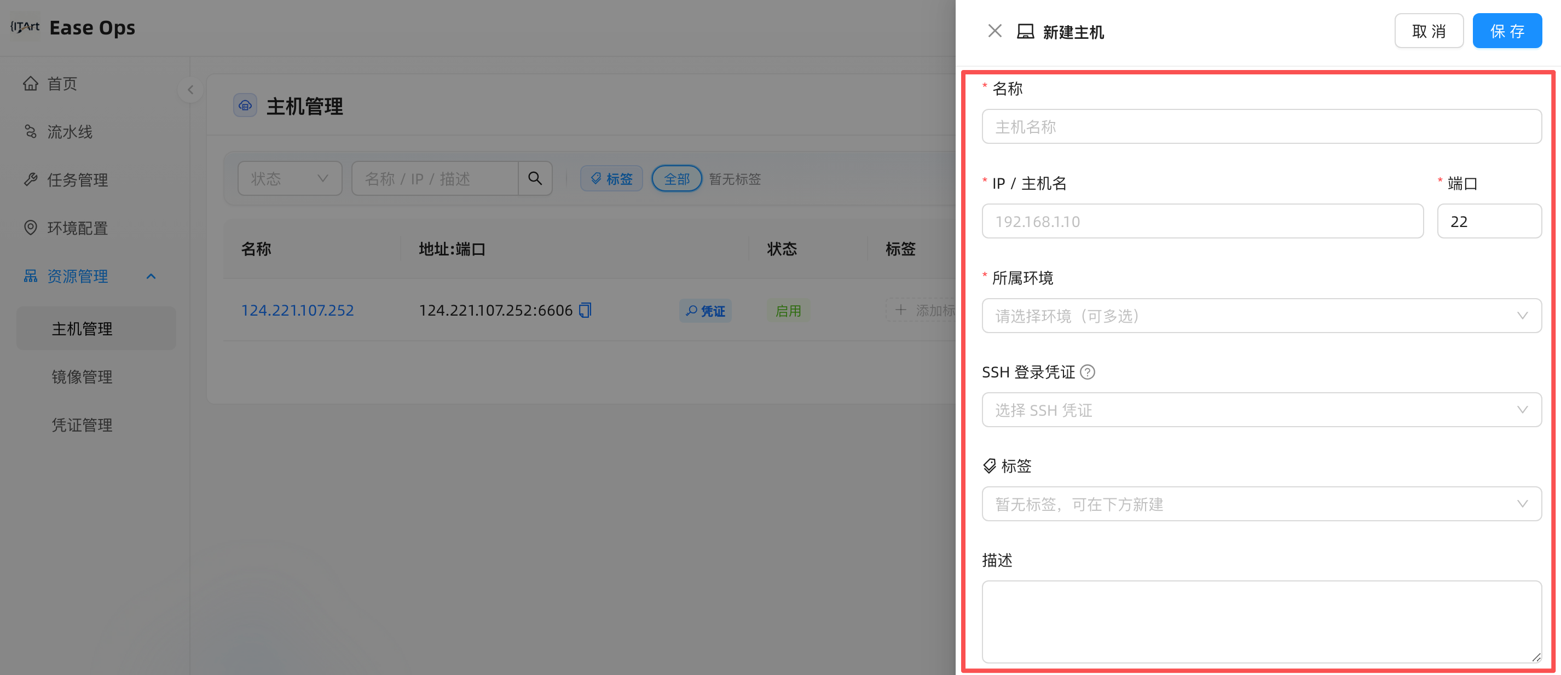Viewport: 1561px width, 675px height.
Task: Focus the 名称 / IP / 描述 search box
Action: [435, 178]
